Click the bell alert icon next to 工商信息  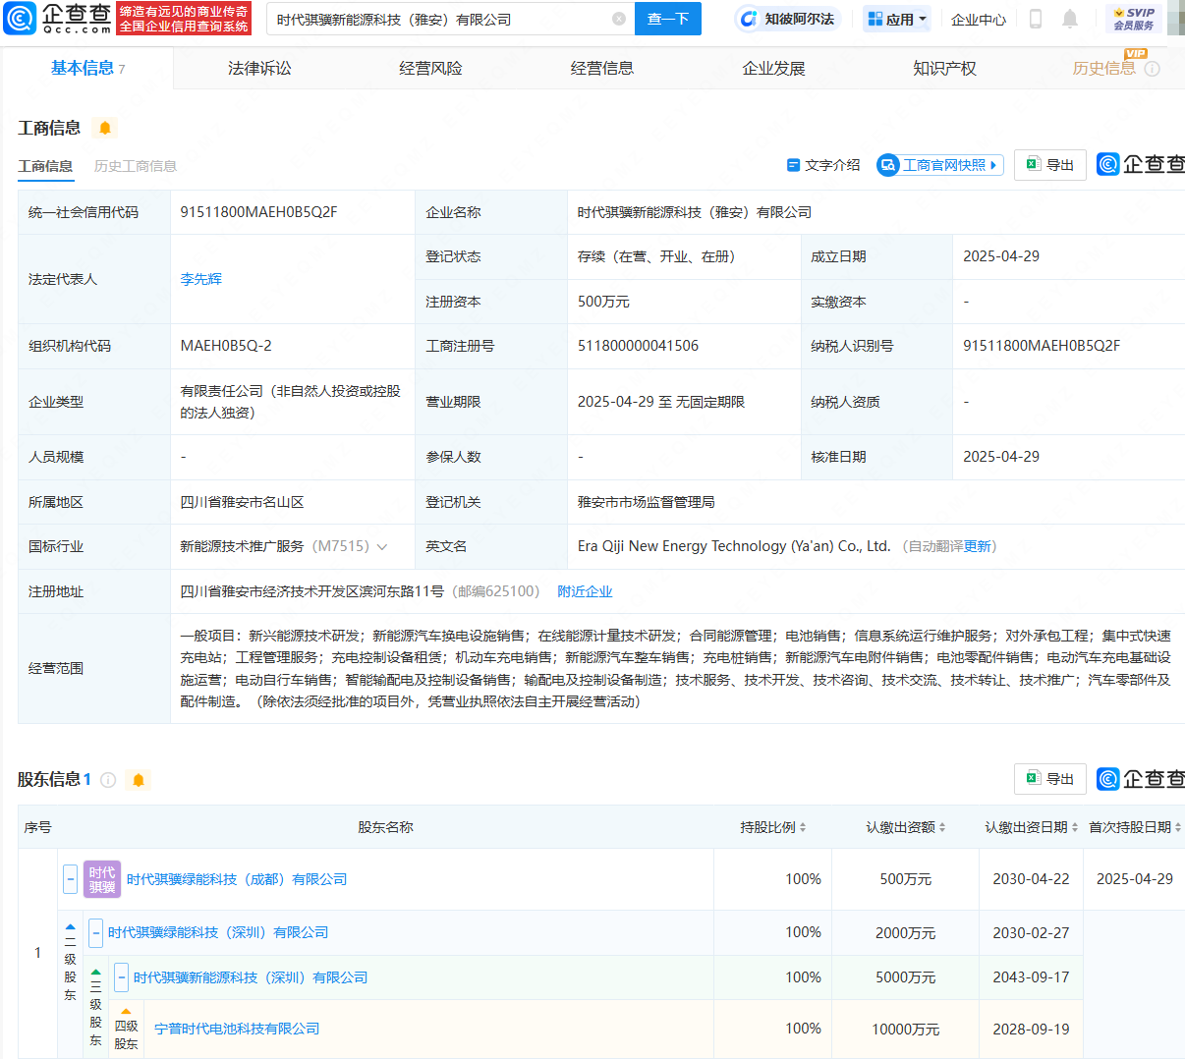pos(105,128)
